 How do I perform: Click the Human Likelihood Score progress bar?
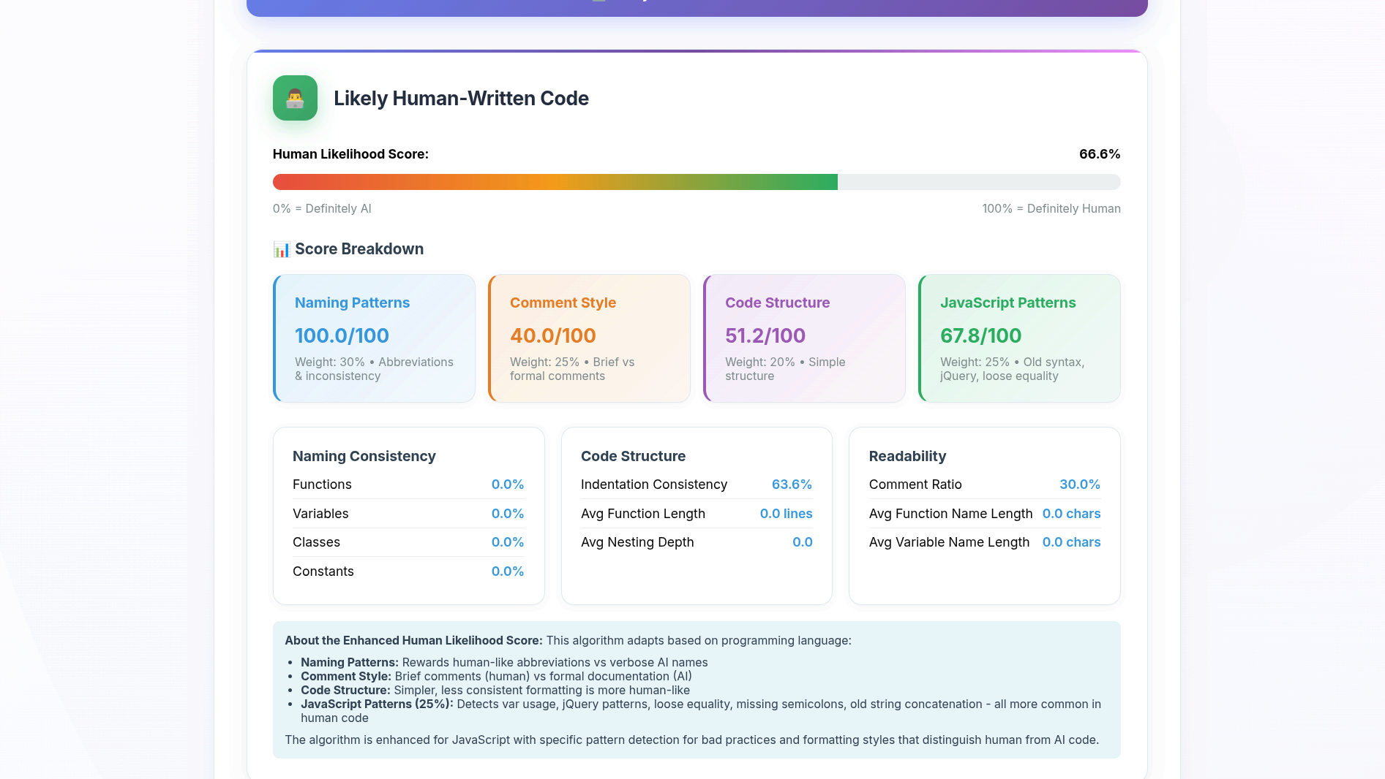coord(696,182)
